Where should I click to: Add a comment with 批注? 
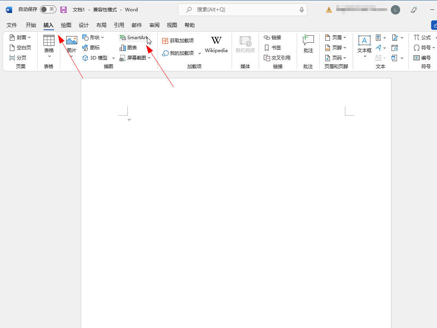[x=308, y=44]
